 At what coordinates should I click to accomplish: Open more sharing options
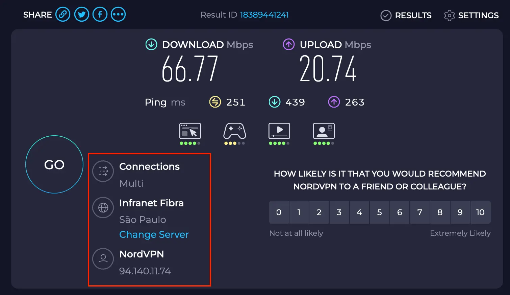coord(118,14)
